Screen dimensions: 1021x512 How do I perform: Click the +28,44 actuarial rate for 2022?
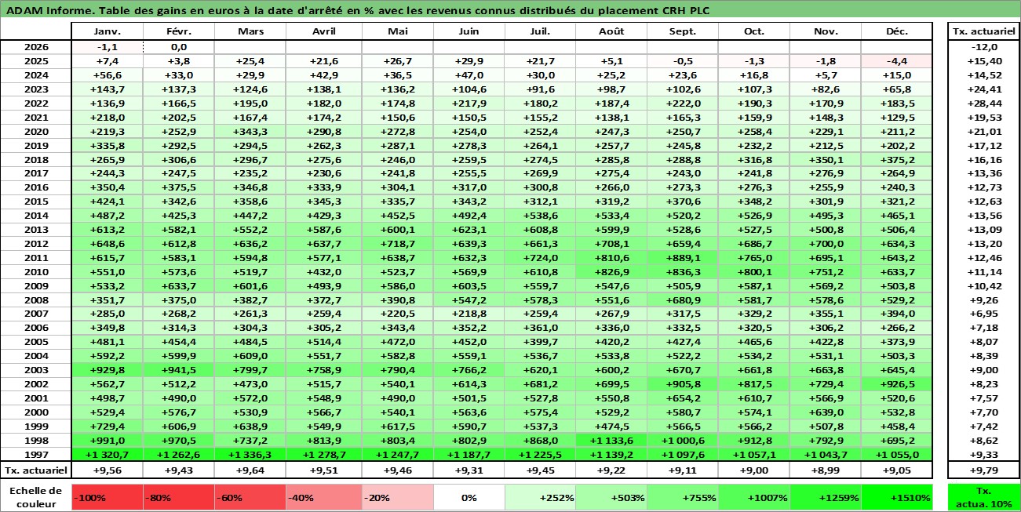(983, 103)
